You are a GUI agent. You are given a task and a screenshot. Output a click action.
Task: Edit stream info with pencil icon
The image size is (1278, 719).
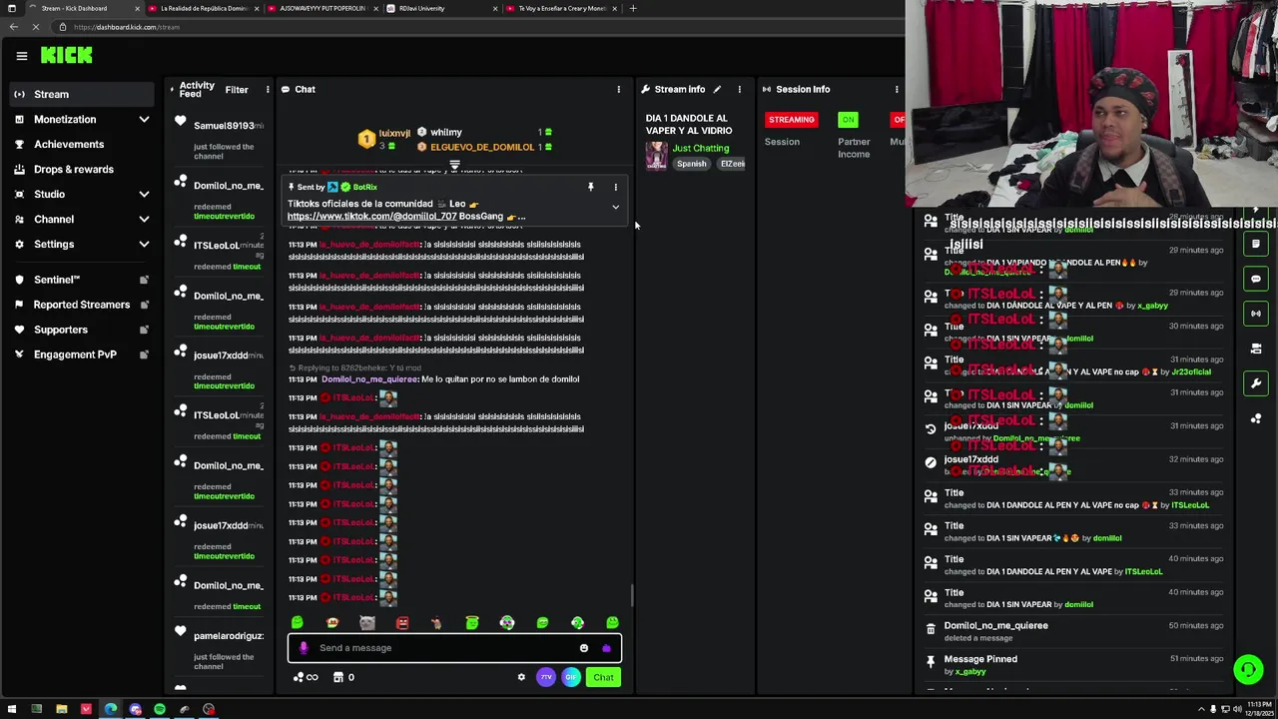(717, 89)
